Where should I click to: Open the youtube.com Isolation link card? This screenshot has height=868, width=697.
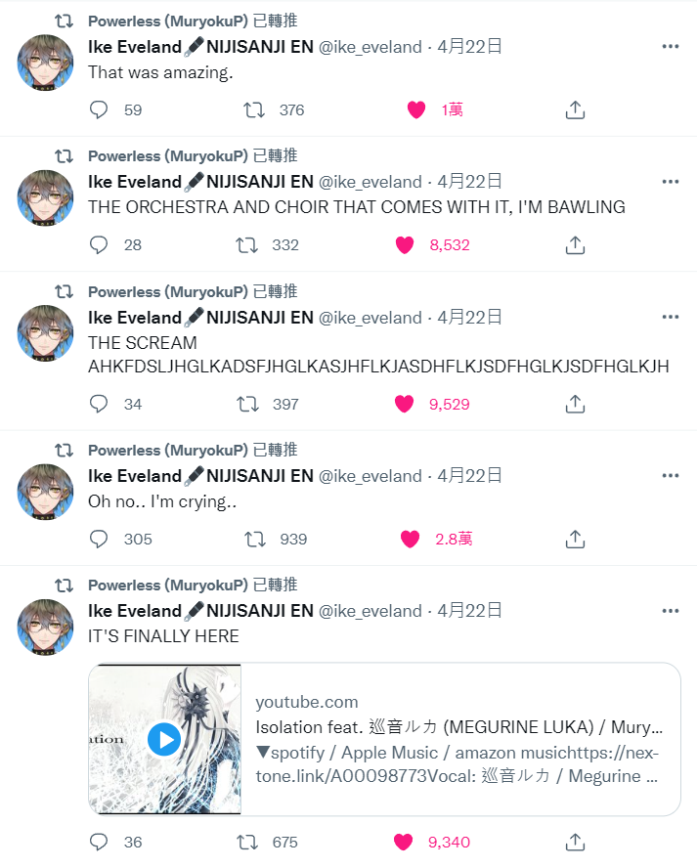tap(384, 739)
